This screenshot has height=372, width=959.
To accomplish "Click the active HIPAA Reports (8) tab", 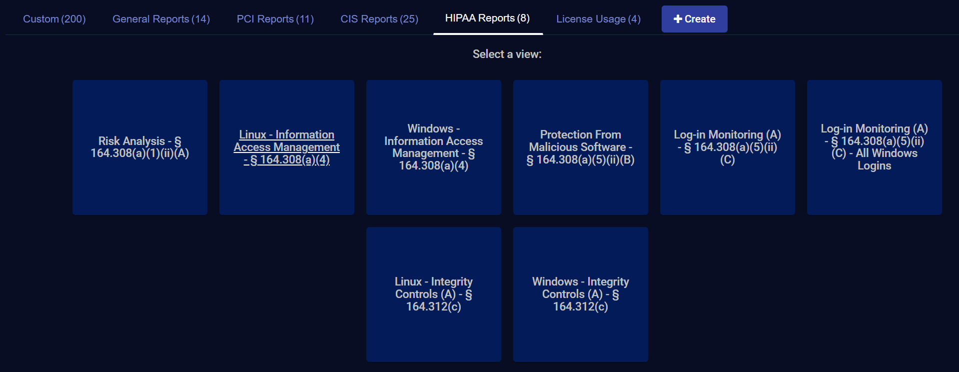I will 487,18.
